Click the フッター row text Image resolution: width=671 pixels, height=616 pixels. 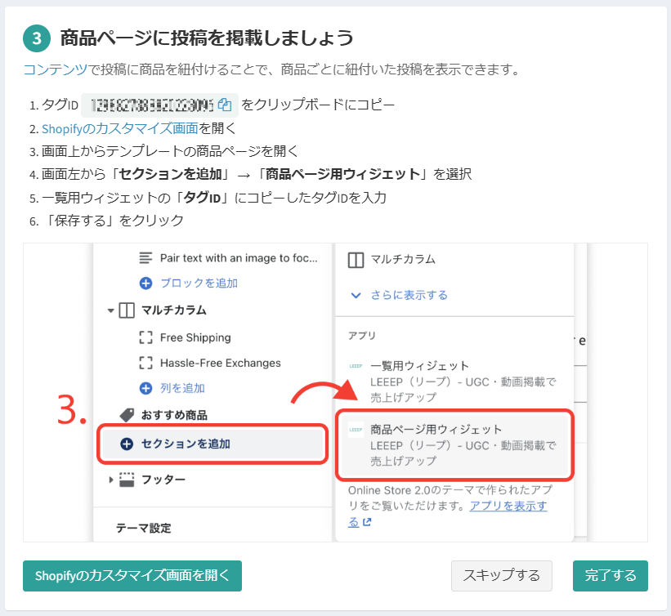point(163,480)
